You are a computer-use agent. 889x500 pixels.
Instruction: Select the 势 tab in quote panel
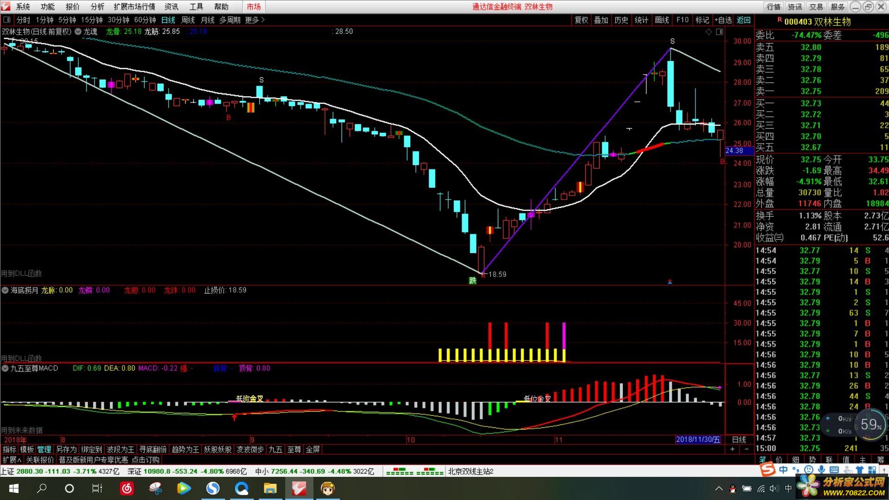tap(812, 459)
